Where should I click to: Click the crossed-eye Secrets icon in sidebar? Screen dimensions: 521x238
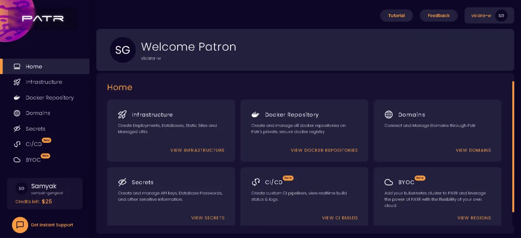17,129
